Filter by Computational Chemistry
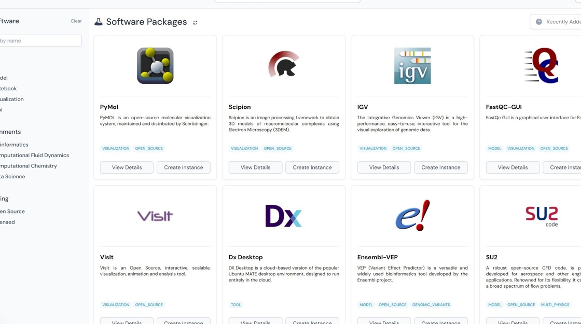The width and height of the screenshot is (581, 324). click(28, 166)
